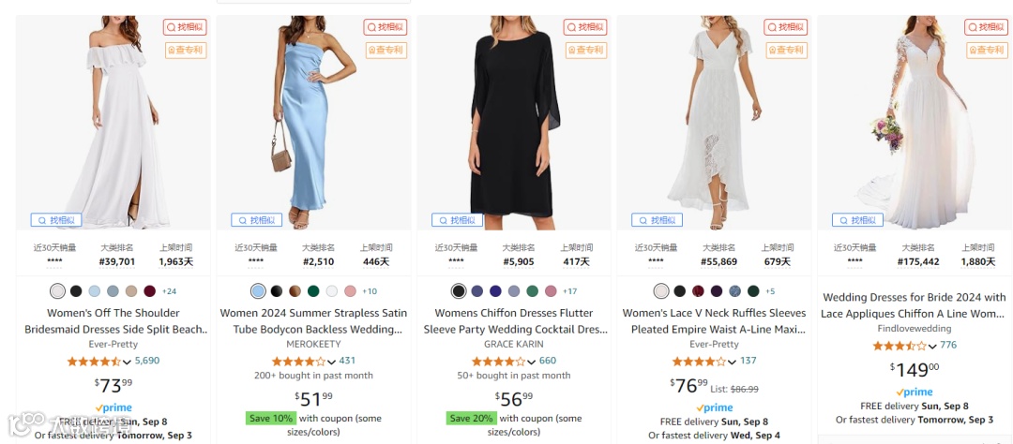Viewport: 1013px width, 444px height.
Task: Expand rating dropdown arrow for Ever-Pretty off-shoulder dress
Action: [127, 362]
